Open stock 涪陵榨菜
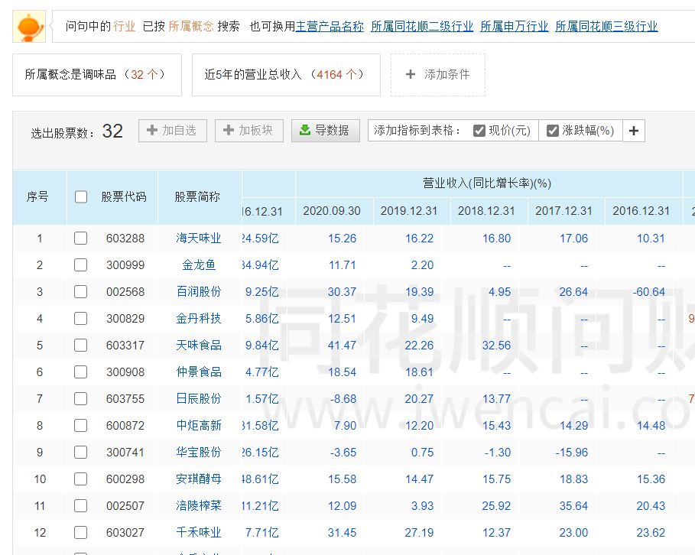The image size is (695, 555). pos(199,506)
